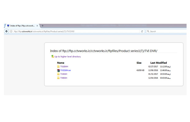This screenshot has height=122, width=190.
Task: Click the magnifier icon in search box
Action: pos(148,31)
